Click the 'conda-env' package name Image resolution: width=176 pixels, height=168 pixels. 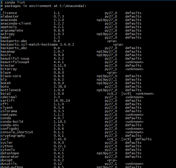pos(10,125)
